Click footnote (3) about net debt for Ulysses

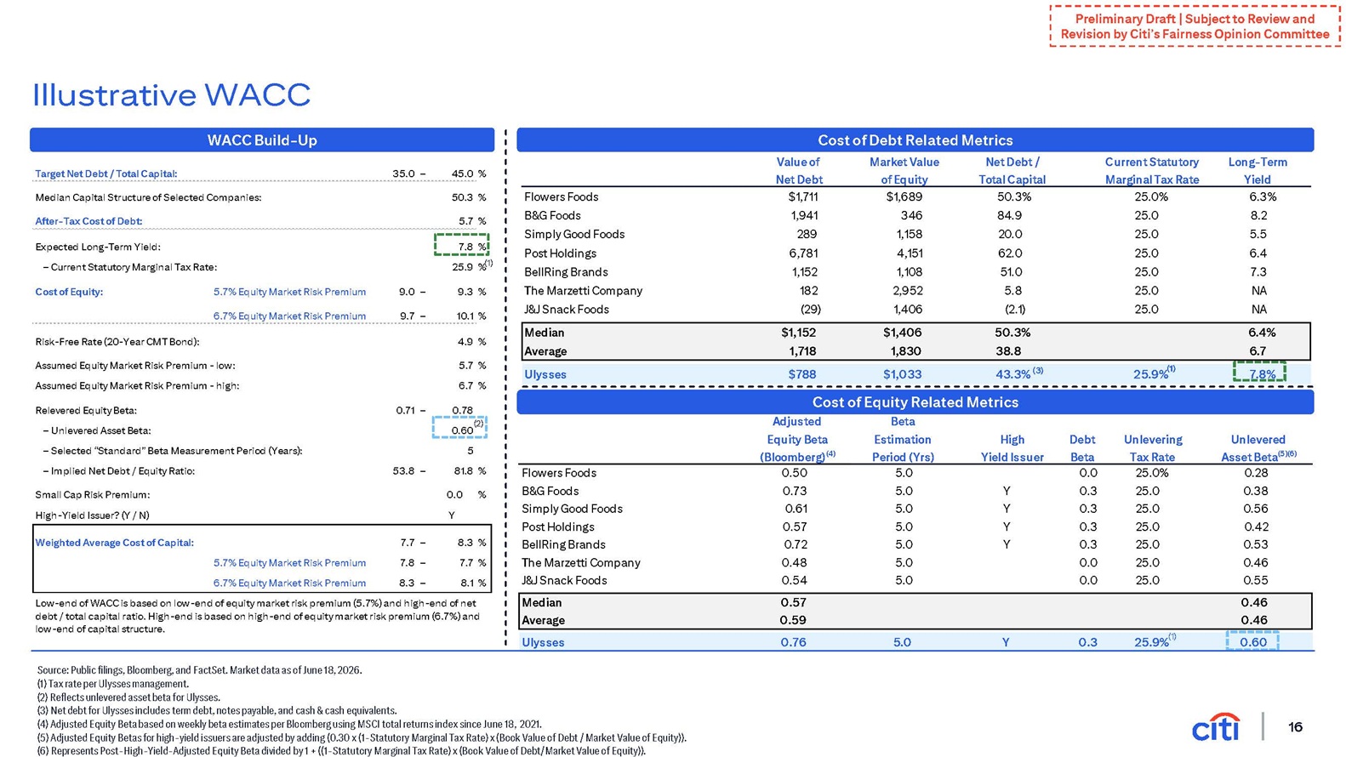(x=217, y=711)
